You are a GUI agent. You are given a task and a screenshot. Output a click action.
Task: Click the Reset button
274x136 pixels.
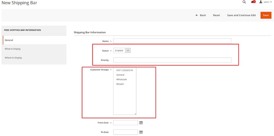point(216,15)
